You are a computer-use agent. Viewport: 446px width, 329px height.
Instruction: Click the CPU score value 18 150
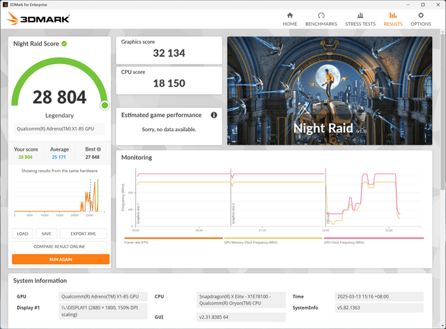[x=169, y=84]
